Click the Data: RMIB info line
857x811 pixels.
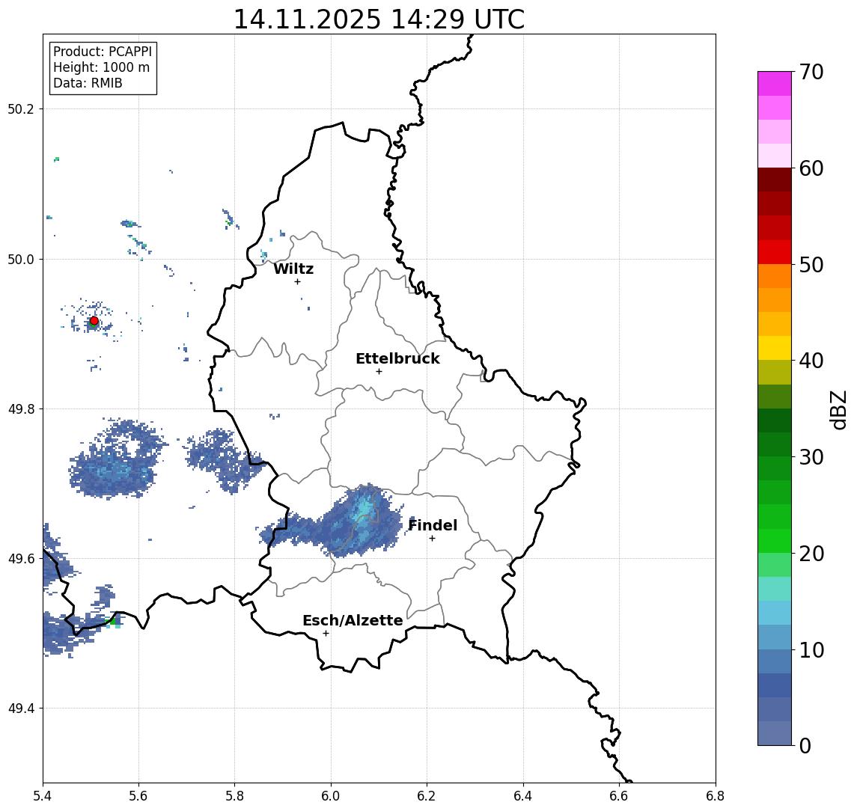point(88,83)
